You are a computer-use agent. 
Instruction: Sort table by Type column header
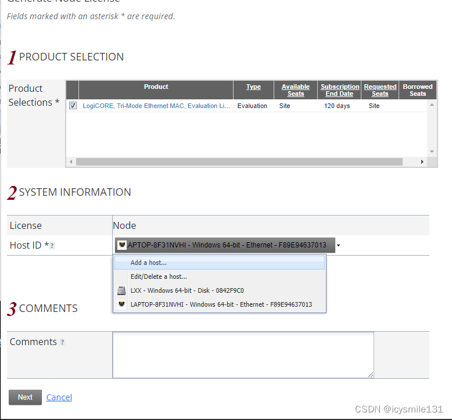253,87
